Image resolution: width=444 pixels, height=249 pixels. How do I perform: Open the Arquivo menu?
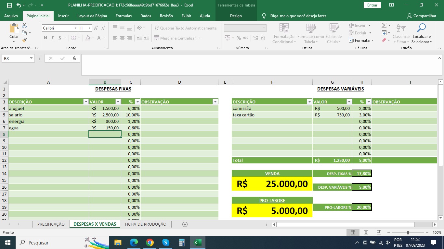coord(11,16)
